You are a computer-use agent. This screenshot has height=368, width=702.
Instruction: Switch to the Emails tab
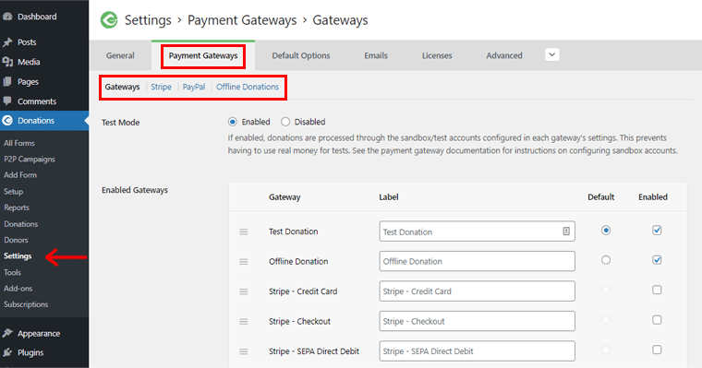click(x=376, y=55)
